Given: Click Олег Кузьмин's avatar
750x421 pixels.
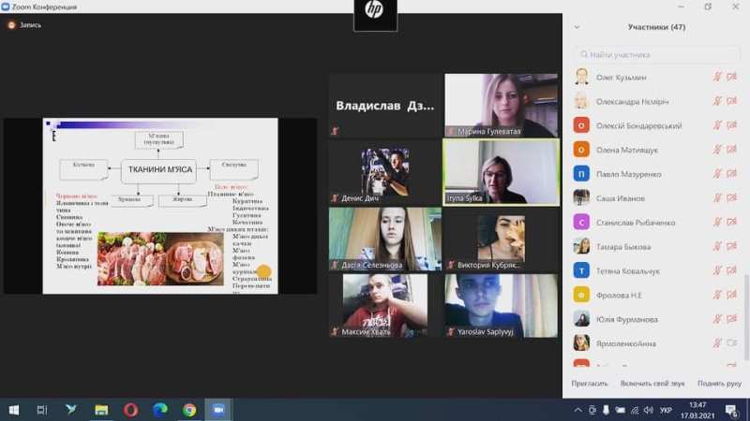Looking at the screenshot, I should pos(581,77).
